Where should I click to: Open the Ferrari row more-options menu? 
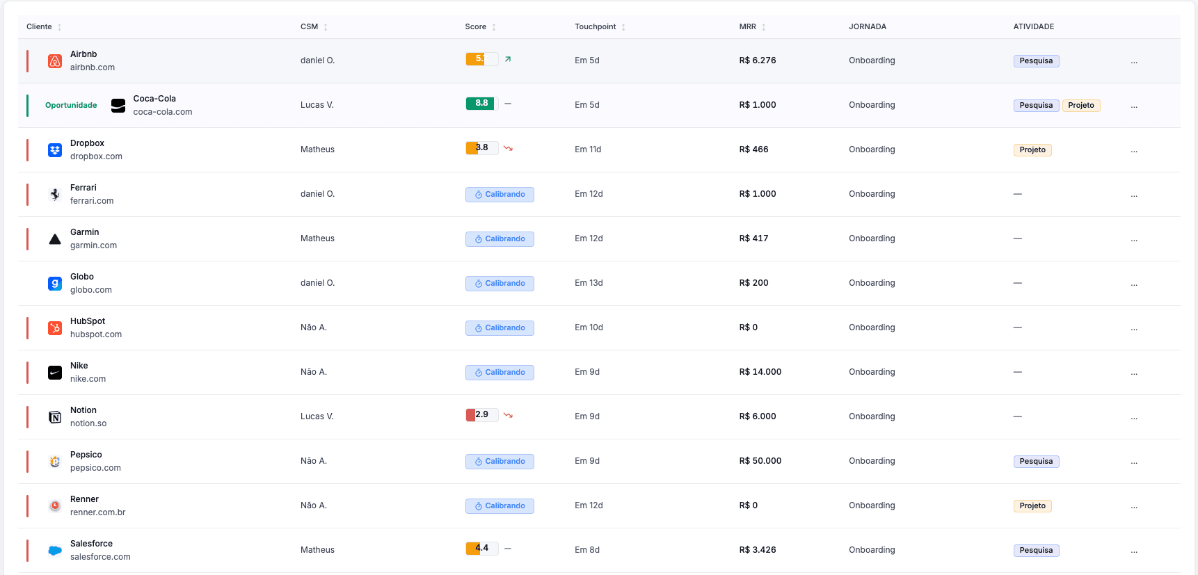click(1134, 195)
